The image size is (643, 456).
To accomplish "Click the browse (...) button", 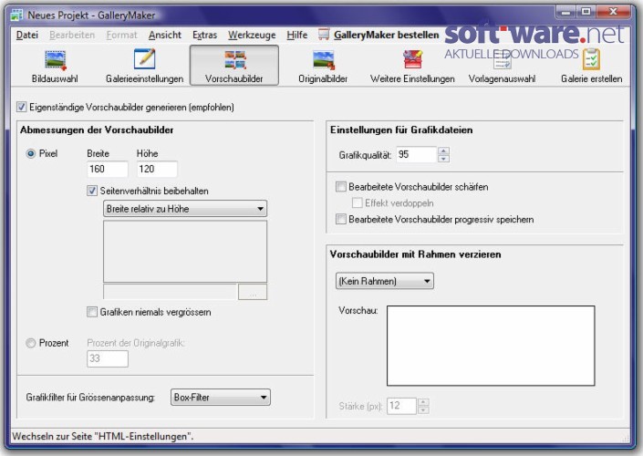I will 253,292.
